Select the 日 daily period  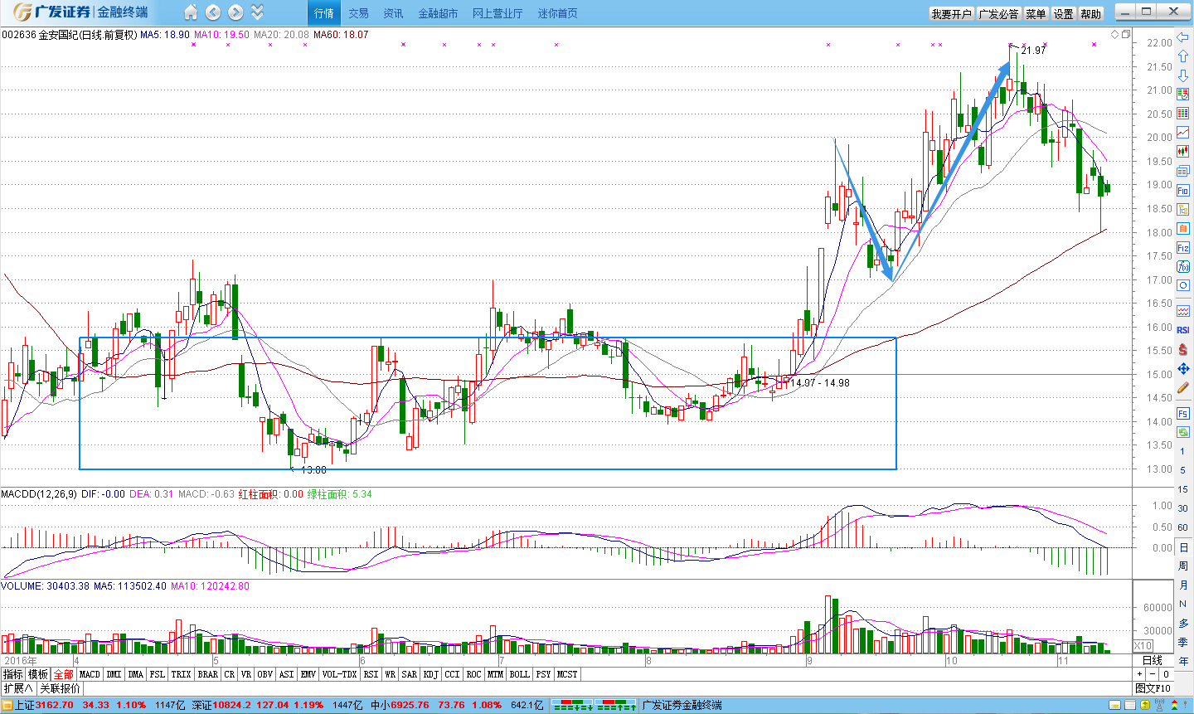(x=1183, y=547)
